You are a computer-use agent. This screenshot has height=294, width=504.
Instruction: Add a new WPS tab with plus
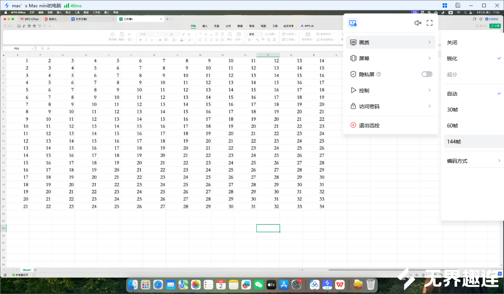(167, 19)
